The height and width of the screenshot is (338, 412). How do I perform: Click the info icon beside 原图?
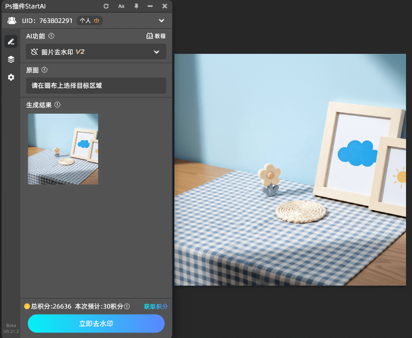click(44, 70)
